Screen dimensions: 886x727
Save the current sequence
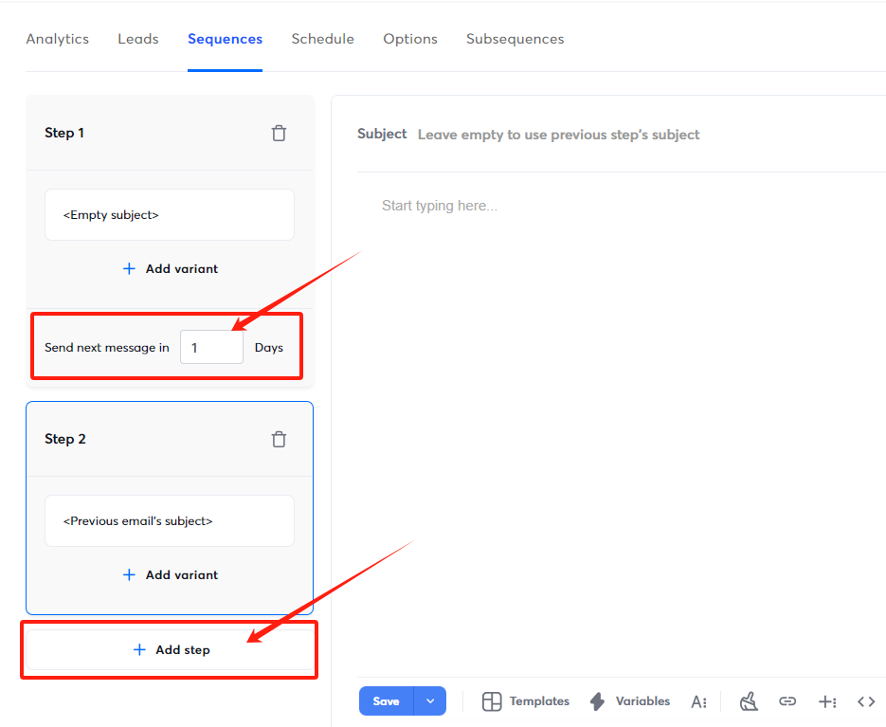[x=386, y=701]
